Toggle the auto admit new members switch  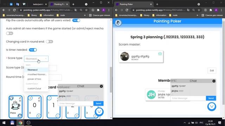(x=9, y=33)
